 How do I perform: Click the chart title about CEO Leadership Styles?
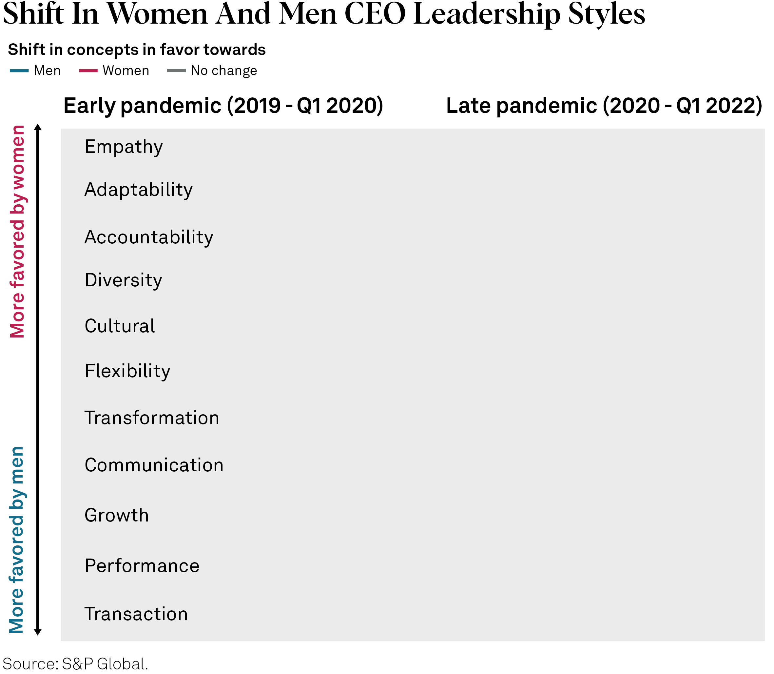pyautogui.click(x=324, y=14)
